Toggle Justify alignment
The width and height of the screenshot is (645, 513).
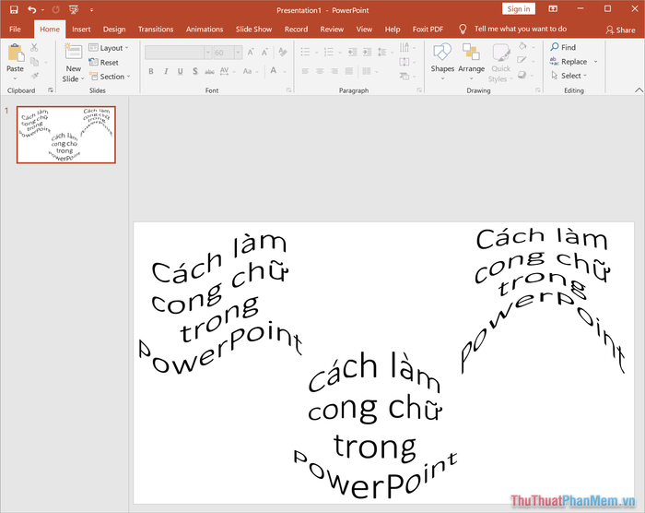click(x=349, y=71)
